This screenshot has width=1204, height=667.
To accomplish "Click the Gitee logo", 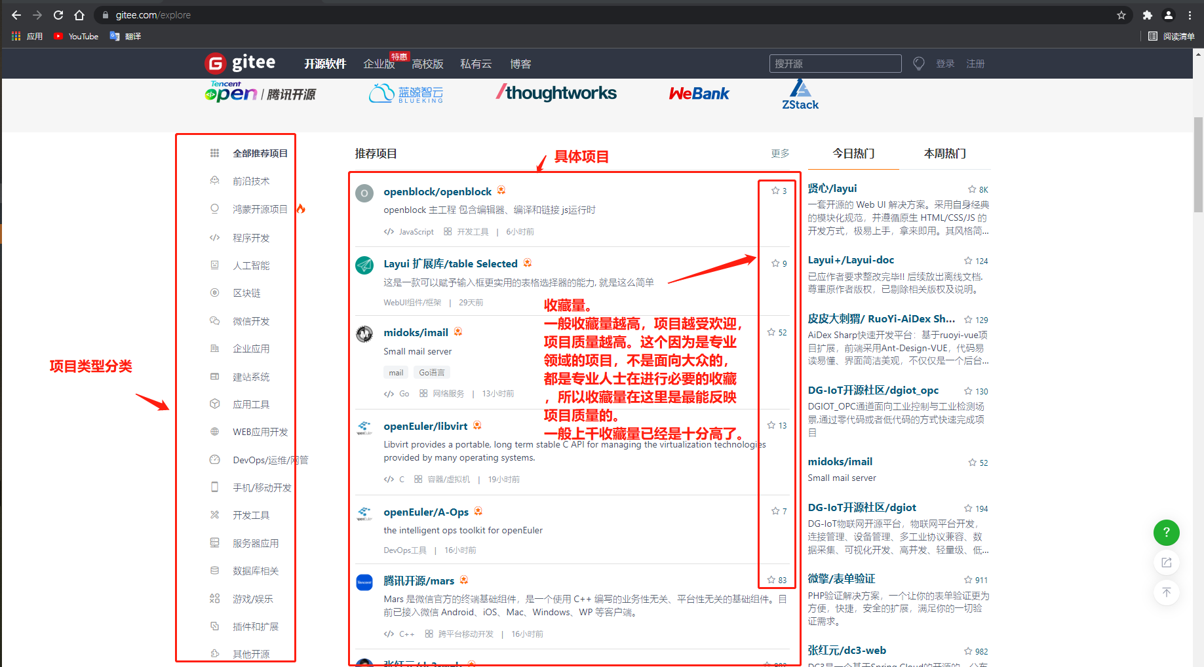I will coord(240,63).
